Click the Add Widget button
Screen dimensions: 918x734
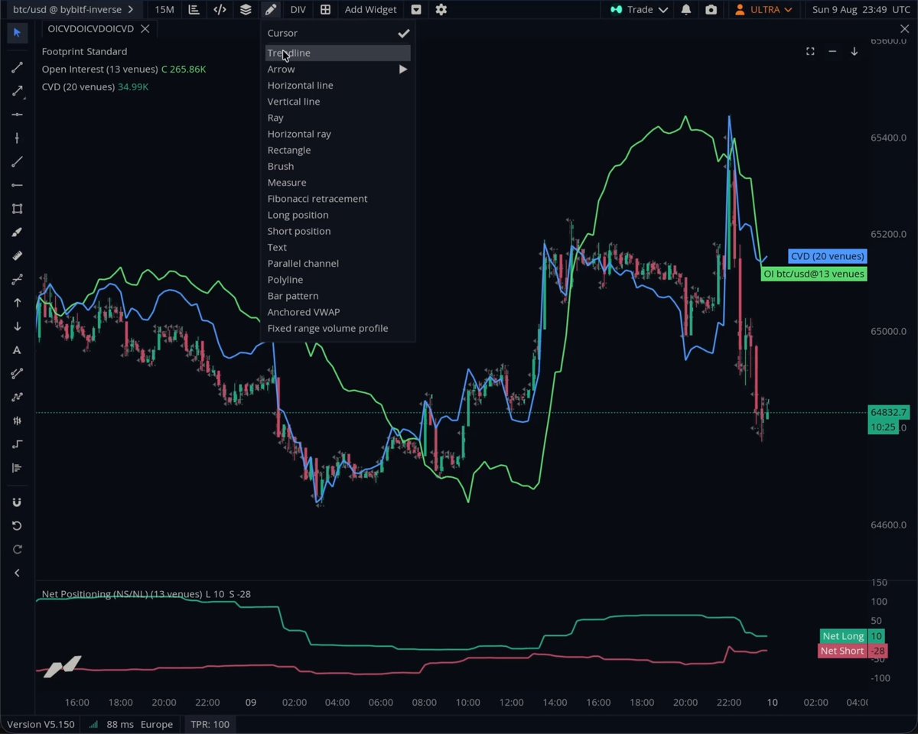(x=370, y=10)
